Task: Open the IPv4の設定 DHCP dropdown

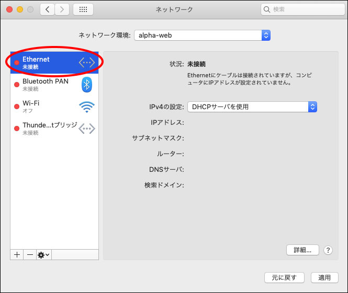Action: click(252, 107)
